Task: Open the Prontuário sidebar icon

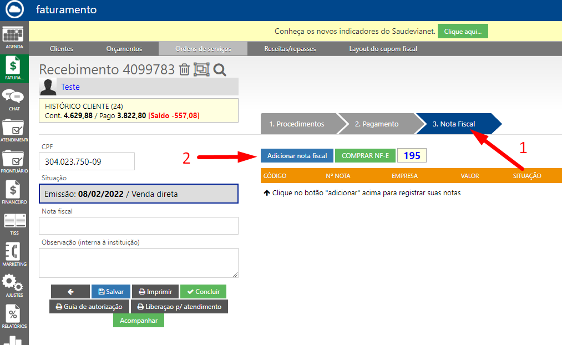Action: [x=14, y=161]
